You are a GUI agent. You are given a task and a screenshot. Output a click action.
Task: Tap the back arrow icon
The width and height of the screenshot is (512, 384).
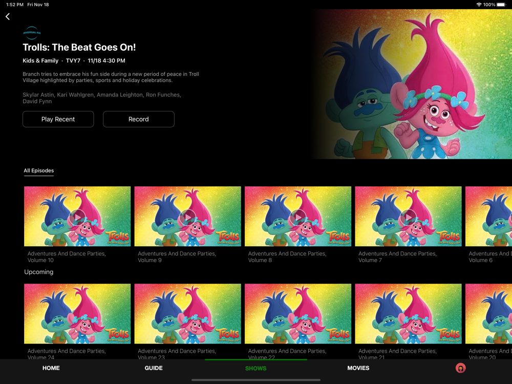pos(8,16)
